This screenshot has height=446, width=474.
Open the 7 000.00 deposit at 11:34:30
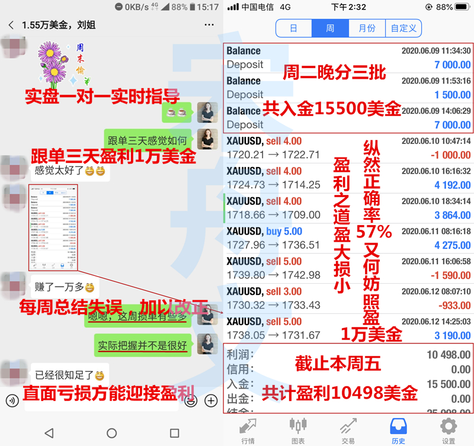click(348, 57)
